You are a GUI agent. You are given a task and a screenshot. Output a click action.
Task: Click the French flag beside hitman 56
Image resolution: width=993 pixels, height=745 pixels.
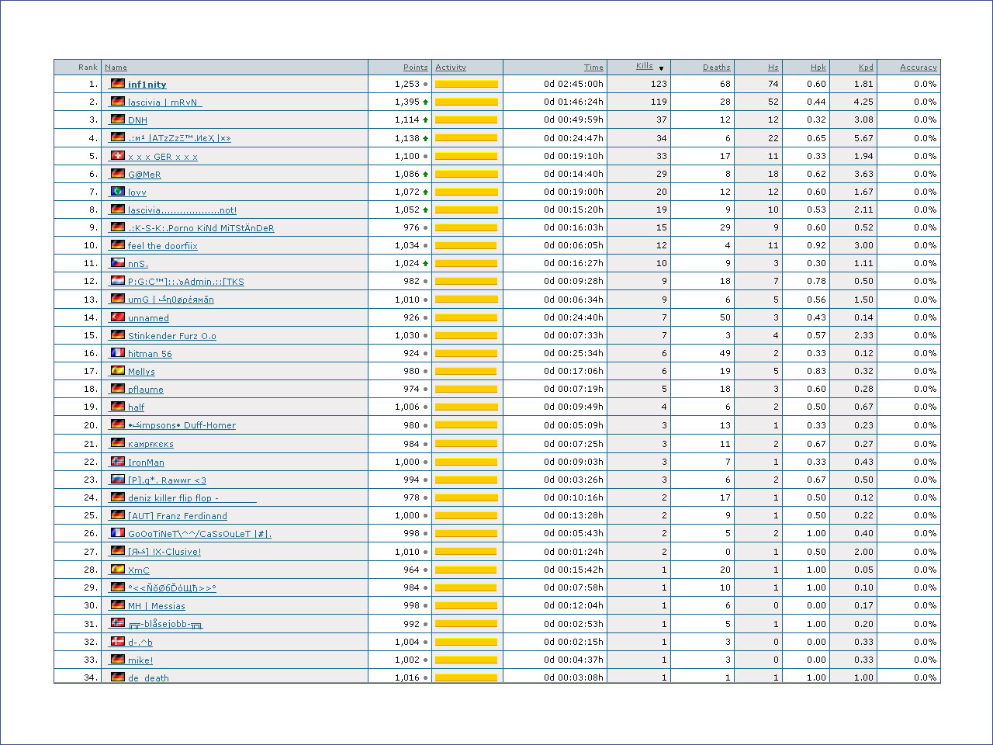[118, 352]
